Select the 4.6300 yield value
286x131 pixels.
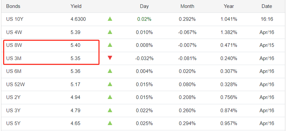(78, 19)
